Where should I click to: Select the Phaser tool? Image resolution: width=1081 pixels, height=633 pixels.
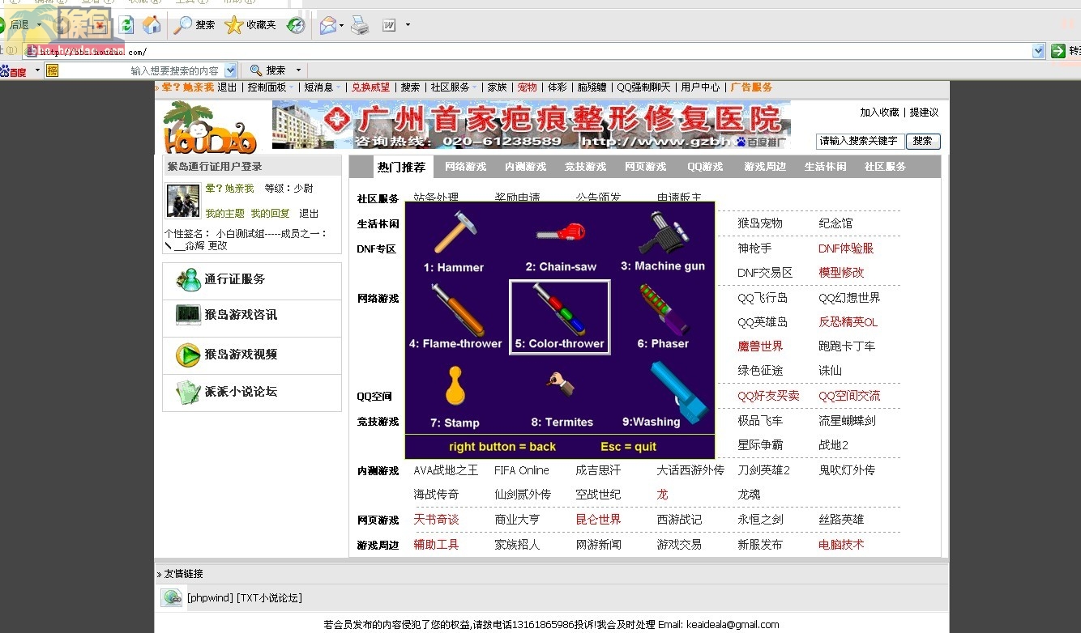pyautogui.click(x=663, y=317)
